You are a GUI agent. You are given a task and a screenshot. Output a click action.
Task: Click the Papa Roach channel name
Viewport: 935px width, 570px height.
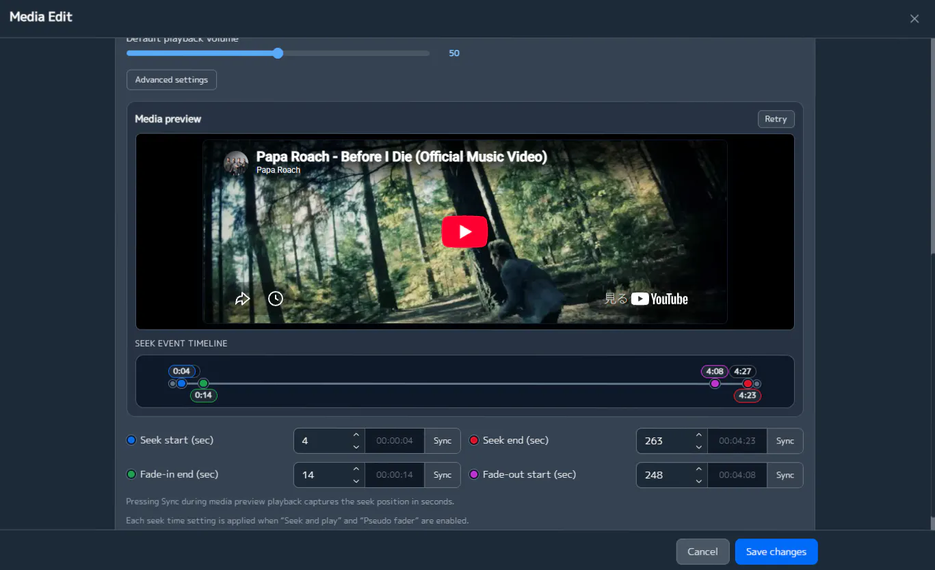(278, 170)
